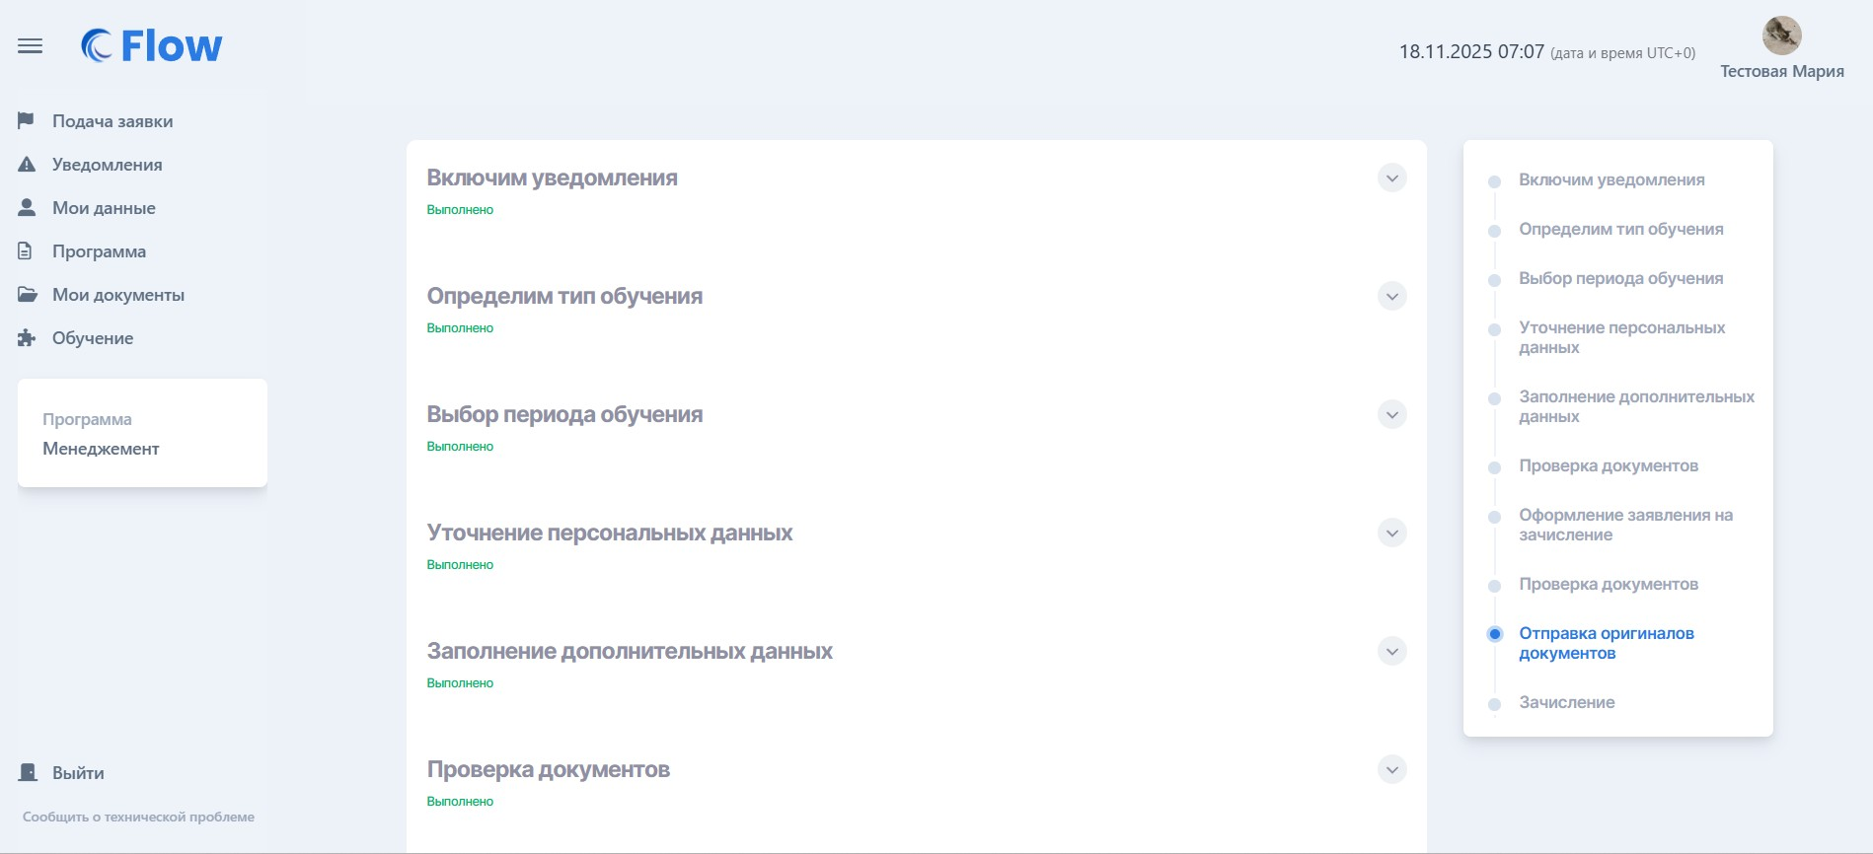Select Определим тип обучения step in stepper
Image resolution: width=1873 pixels, height=854 pixels.
tap(1621, 230)
